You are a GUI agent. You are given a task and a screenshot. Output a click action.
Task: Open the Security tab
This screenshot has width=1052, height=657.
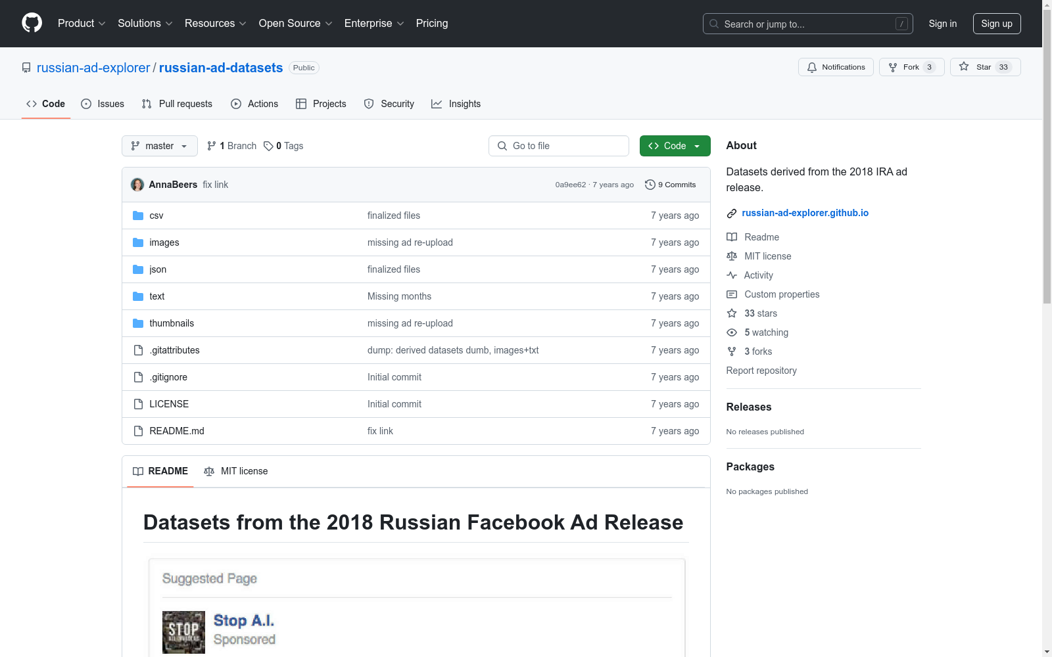(389, 104)
